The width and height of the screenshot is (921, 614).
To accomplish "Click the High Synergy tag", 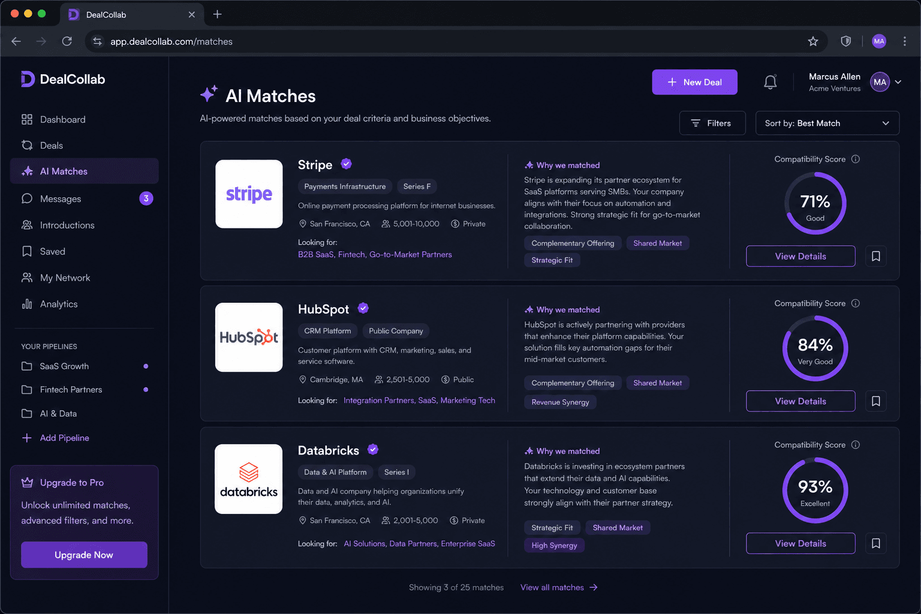I will tap(554, 545).
